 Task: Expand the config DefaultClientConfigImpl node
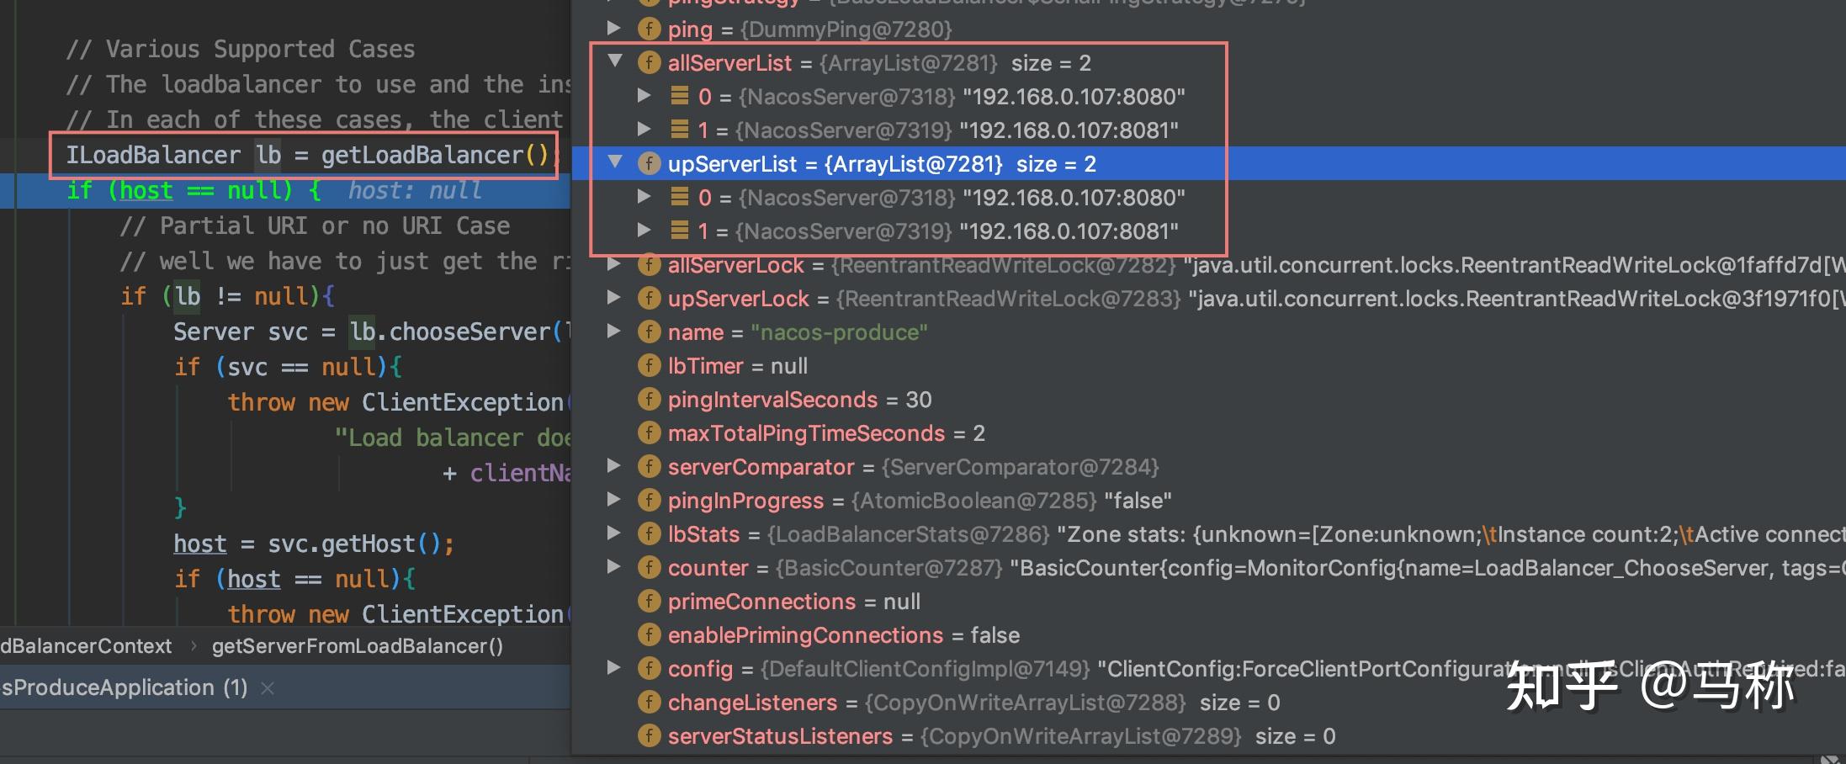tap(614, 668)
